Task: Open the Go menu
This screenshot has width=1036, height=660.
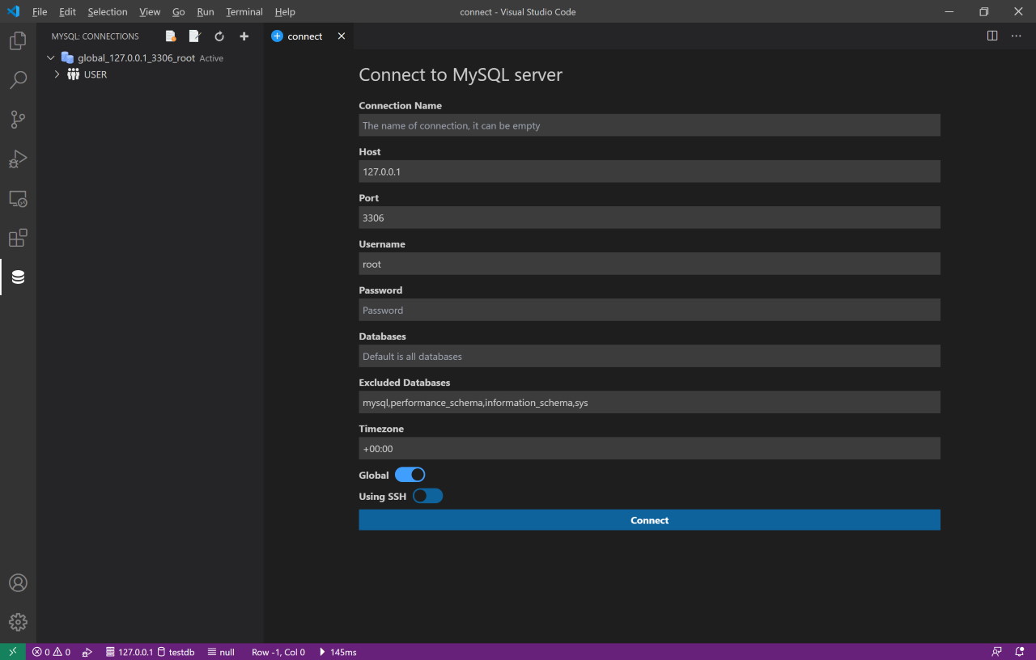Action: click(179, 11)
